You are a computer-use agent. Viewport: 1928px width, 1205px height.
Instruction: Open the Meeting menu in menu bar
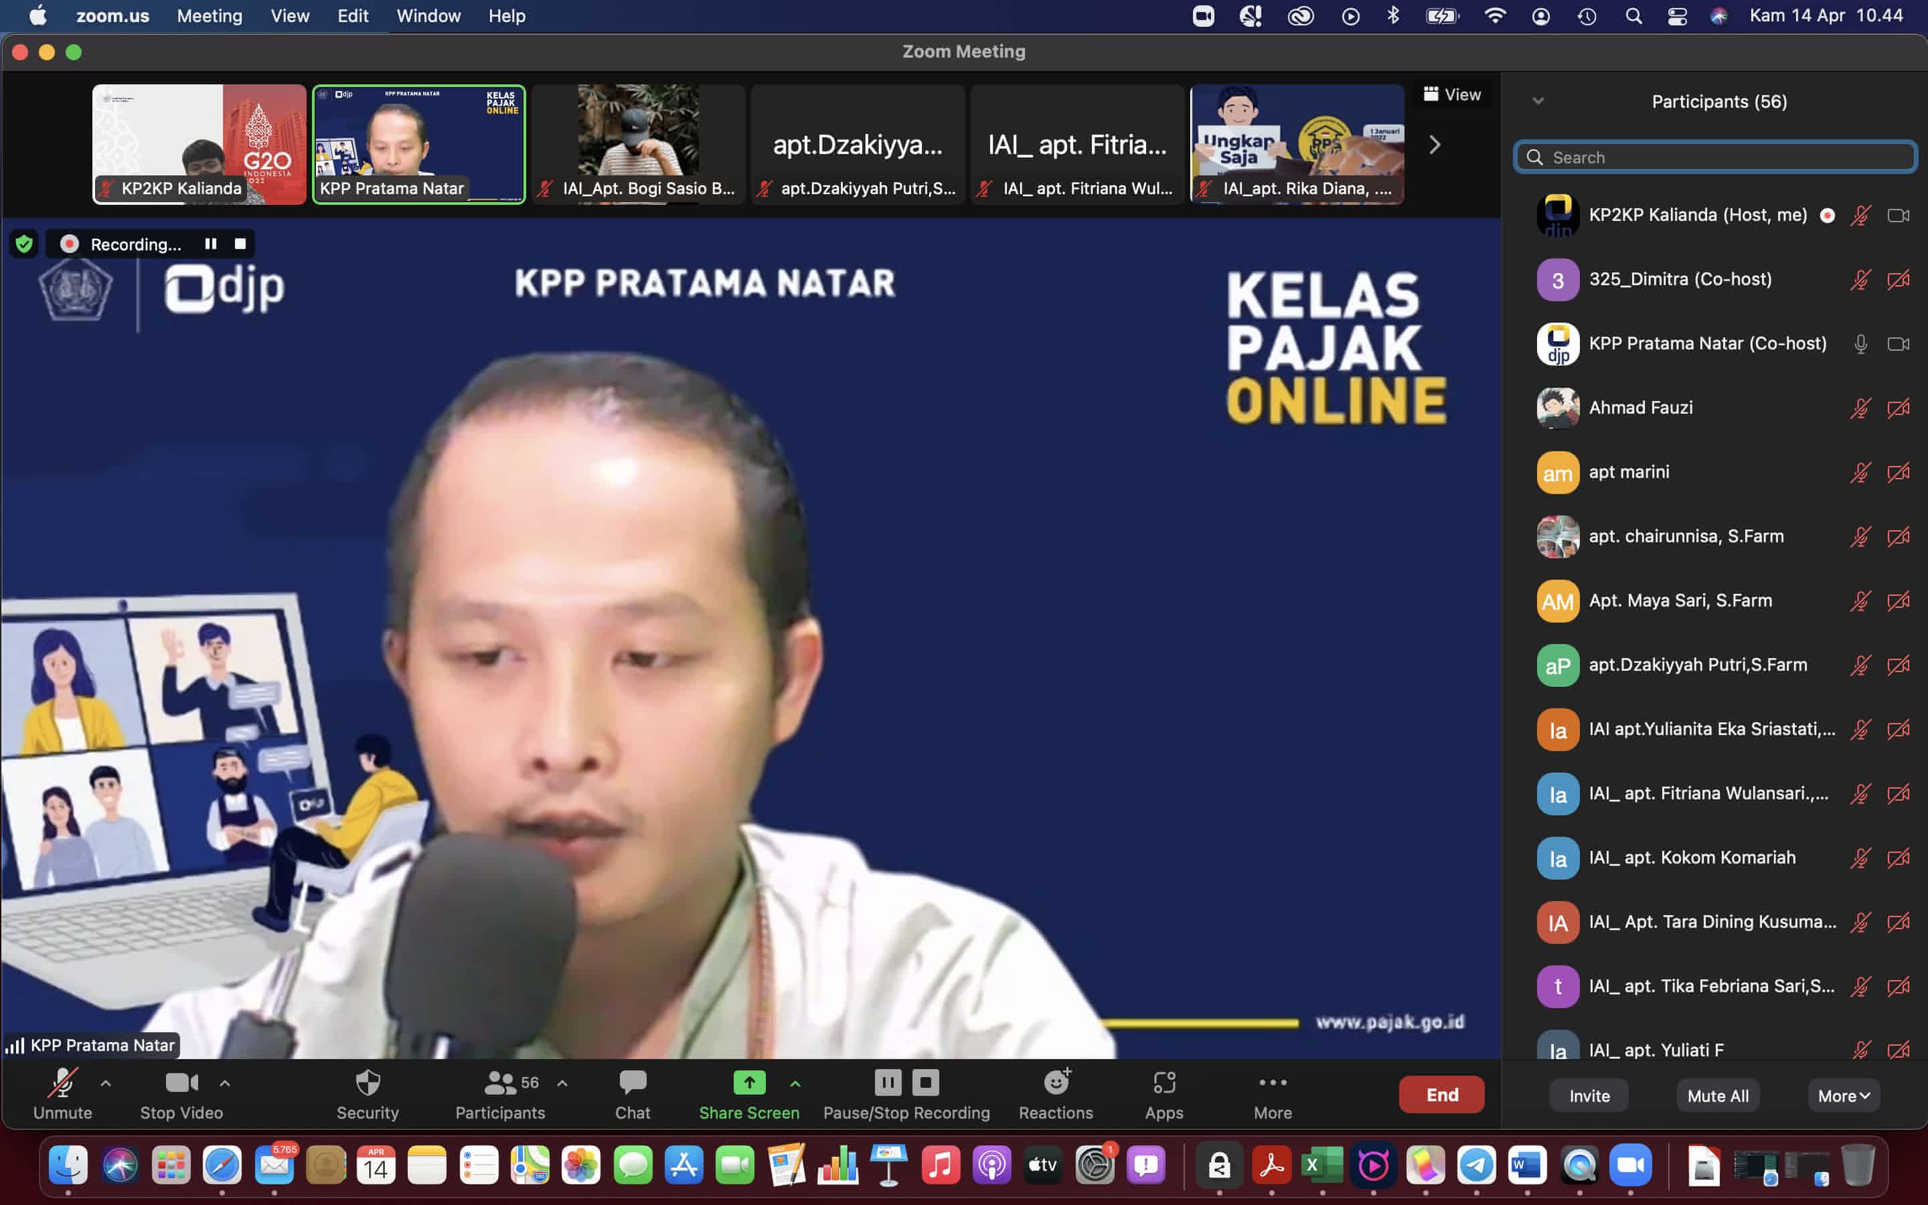210,16
